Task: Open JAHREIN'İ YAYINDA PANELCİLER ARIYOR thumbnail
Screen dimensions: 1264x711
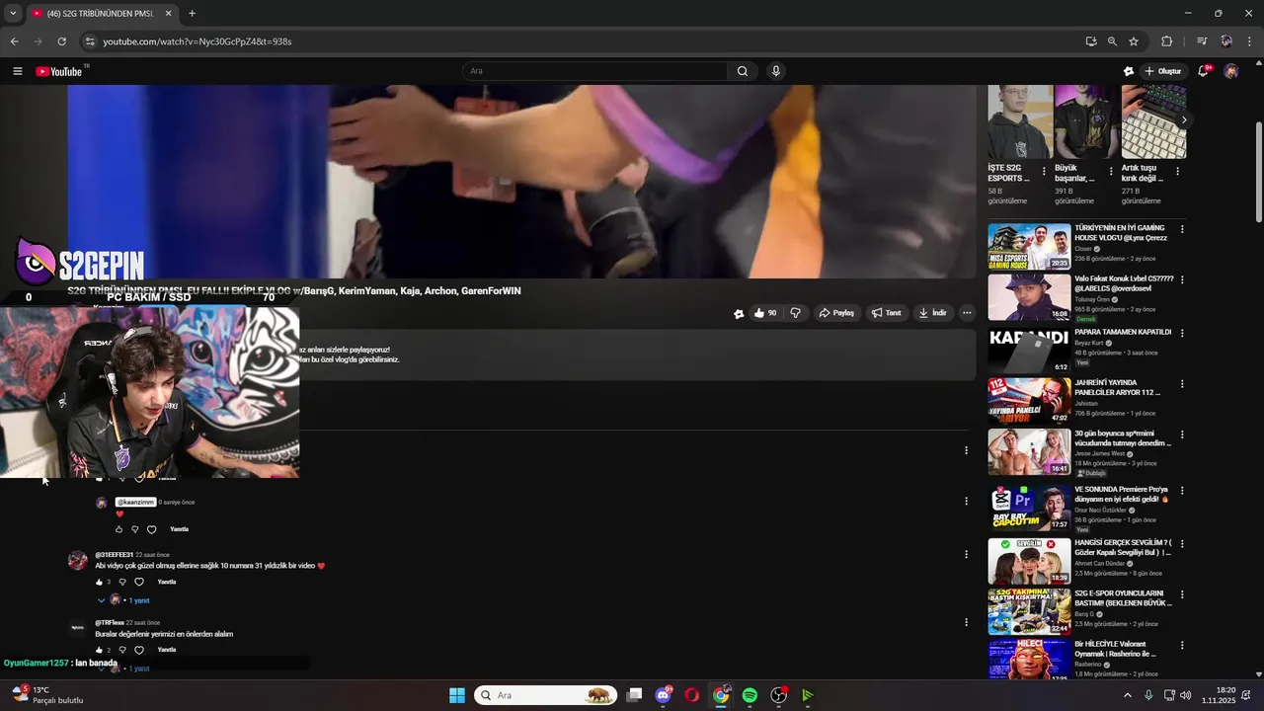Action: pyautogui.click(x=1029, y=401)
